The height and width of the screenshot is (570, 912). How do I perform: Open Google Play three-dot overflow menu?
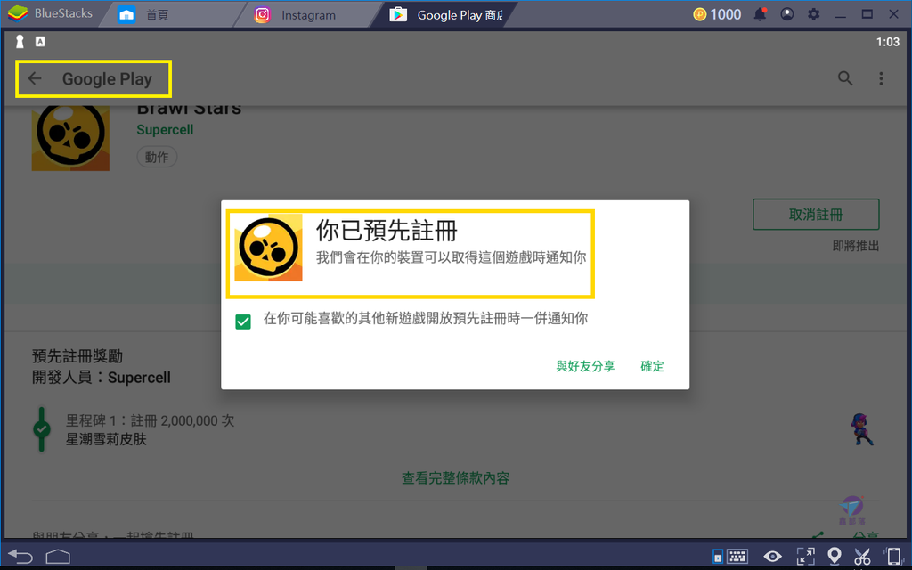[x=881, y=78]
